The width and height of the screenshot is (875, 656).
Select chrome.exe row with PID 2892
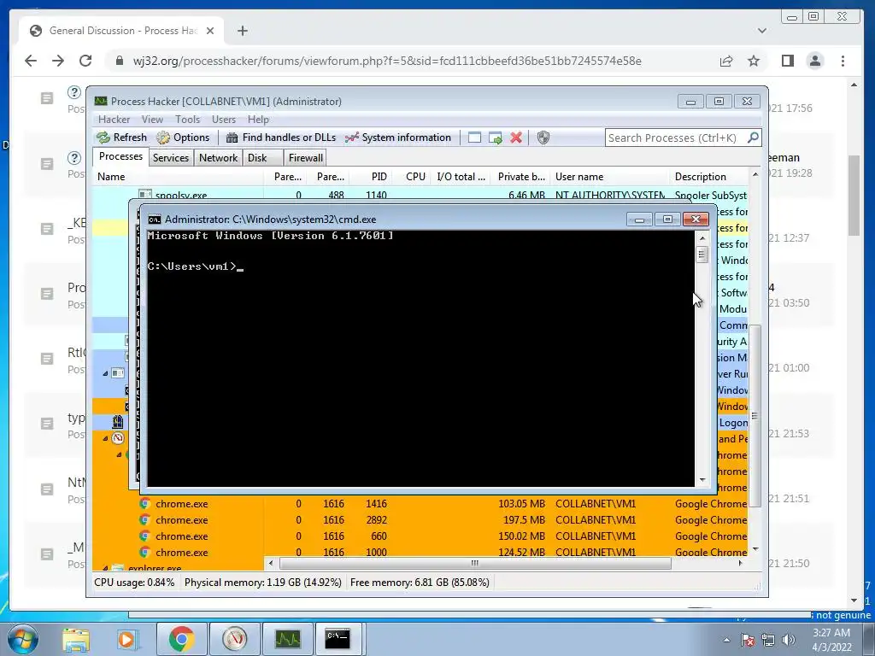420,520
